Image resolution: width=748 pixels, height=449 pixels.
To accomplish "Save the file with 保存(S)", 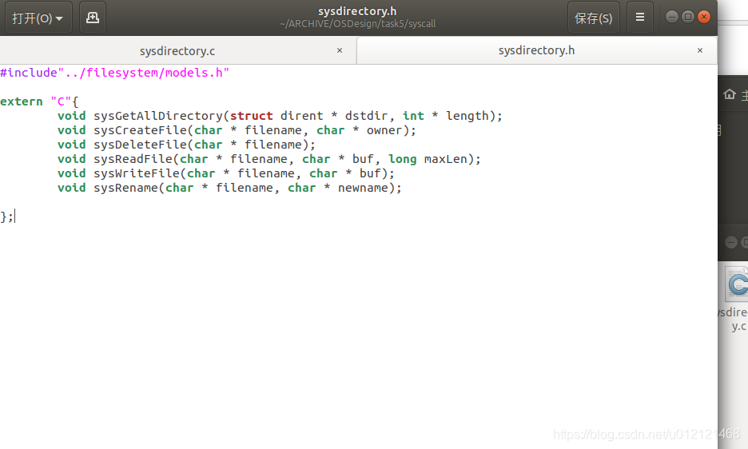I will pyautogui.click(x=594, y=18).
